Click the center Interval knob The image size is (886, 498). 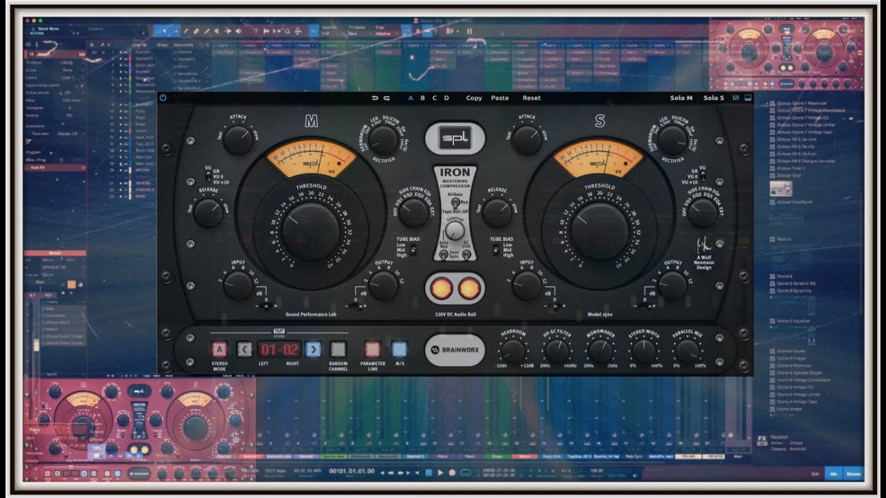tap(455, 231)
